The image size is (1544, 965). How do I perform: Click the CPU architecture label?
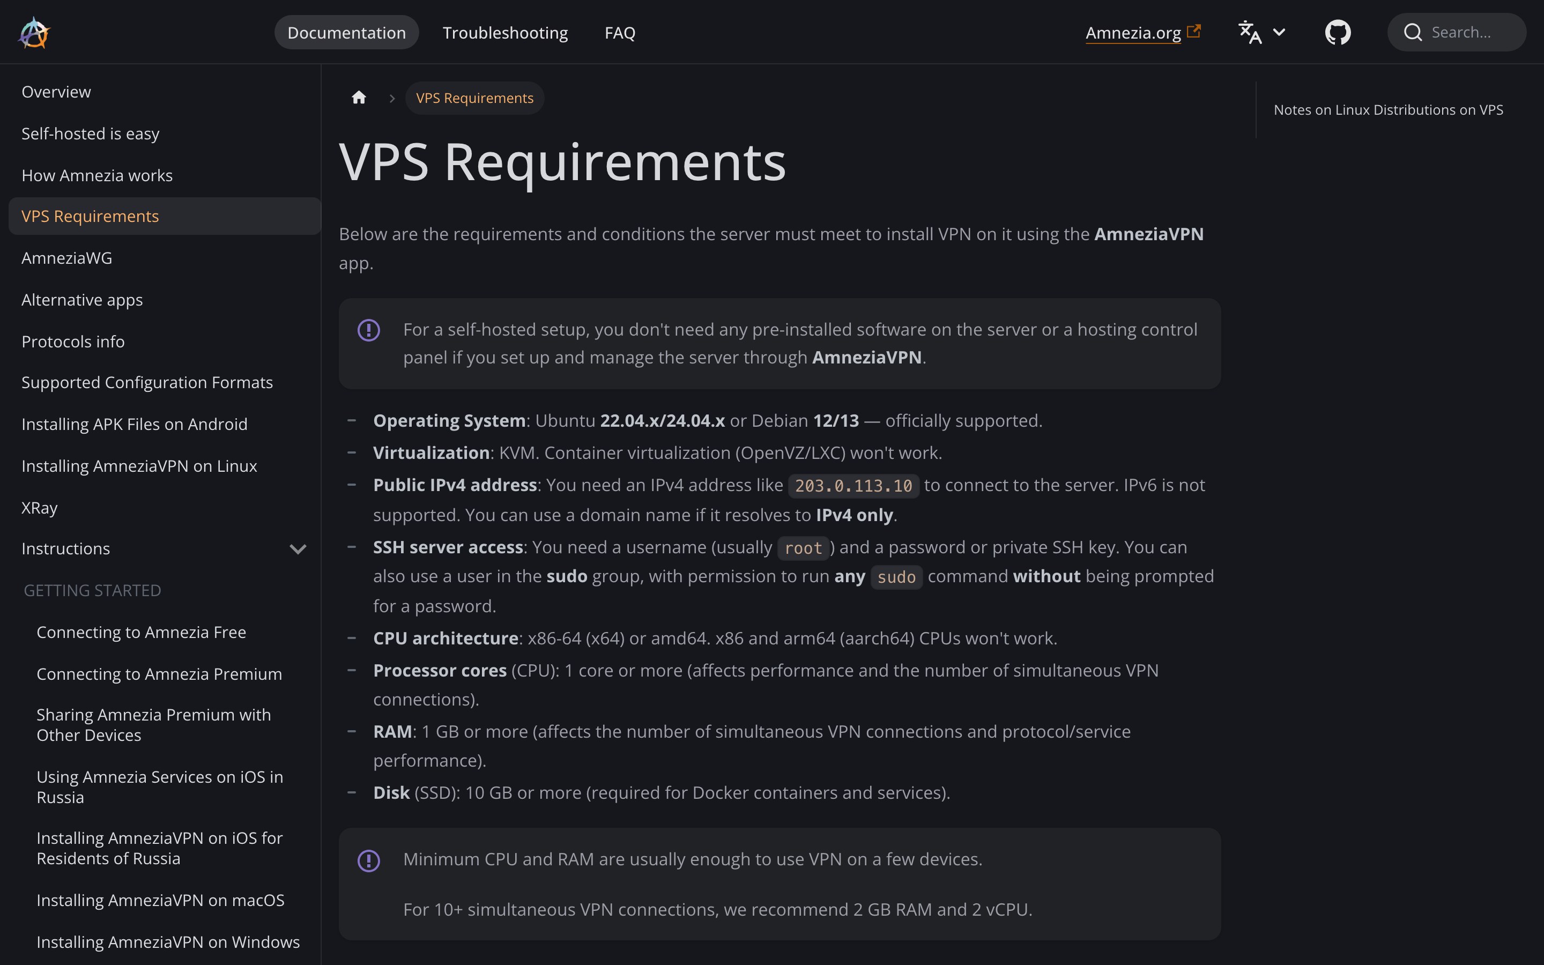tap(446, 638)
